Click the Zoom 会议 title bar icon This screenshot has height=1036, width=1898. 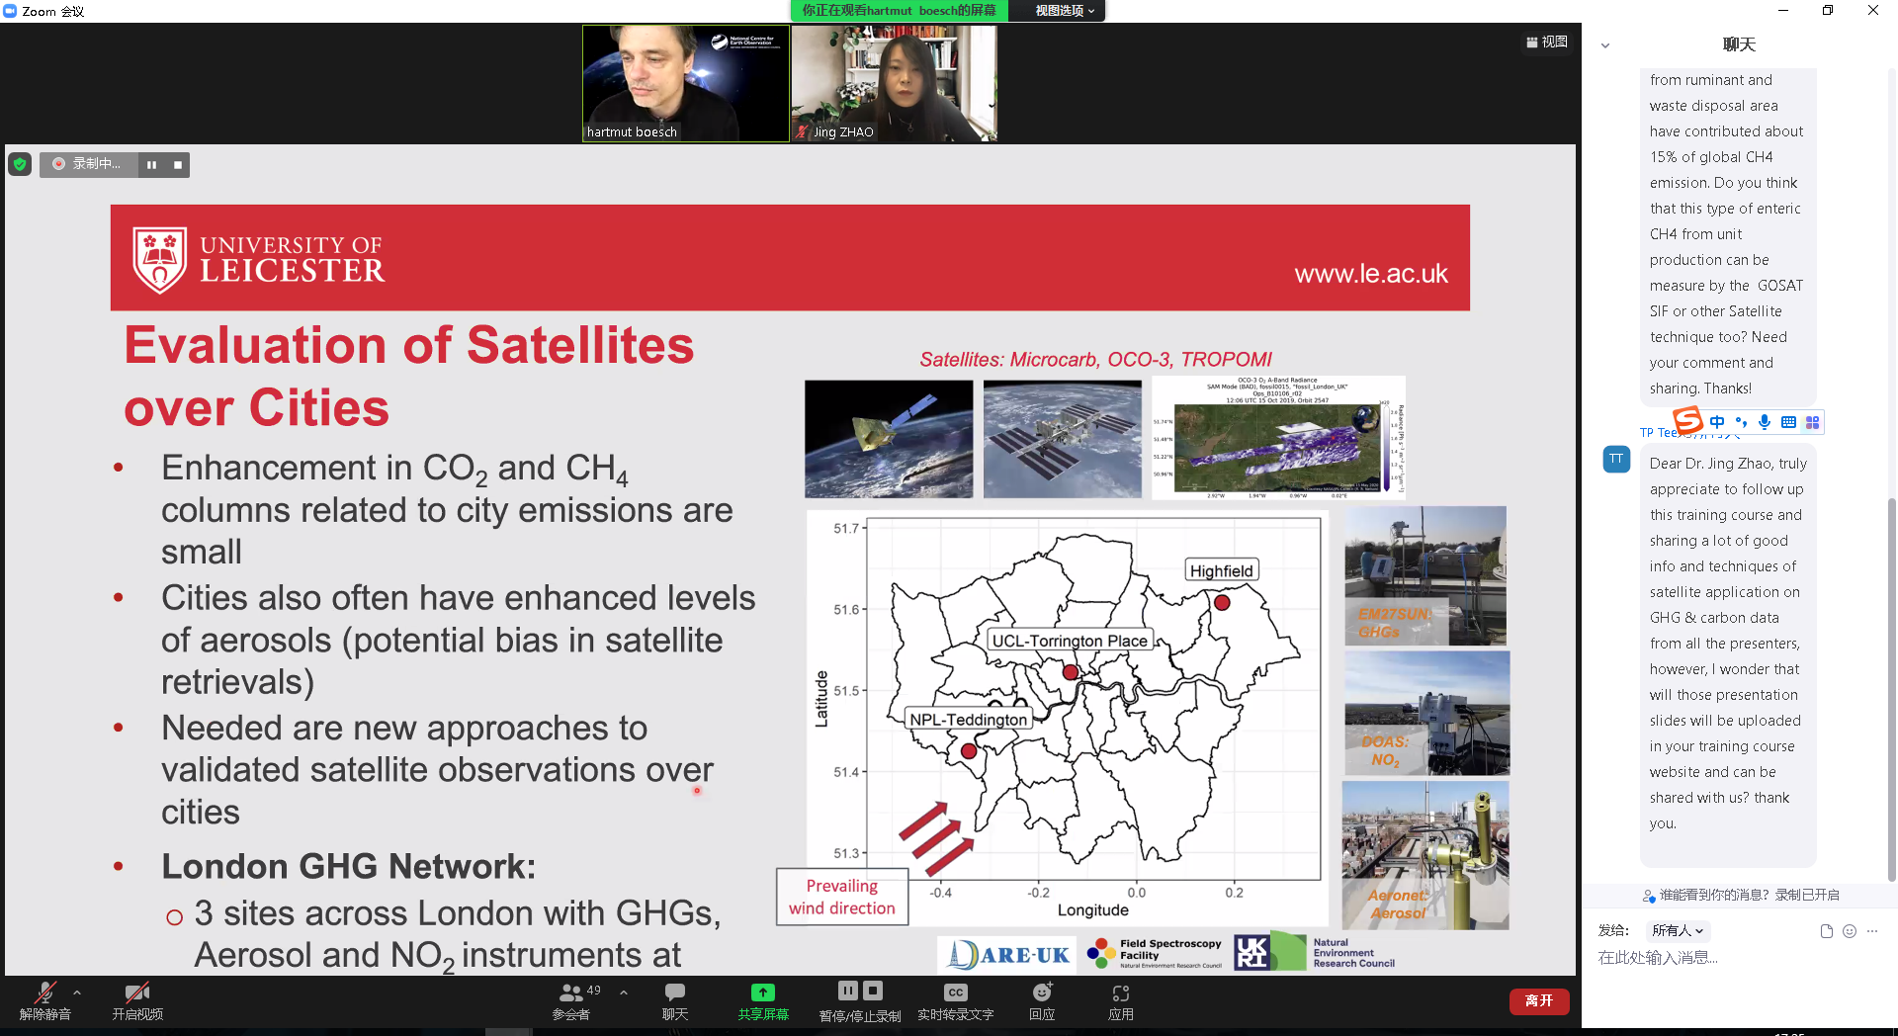click(10, 11)
